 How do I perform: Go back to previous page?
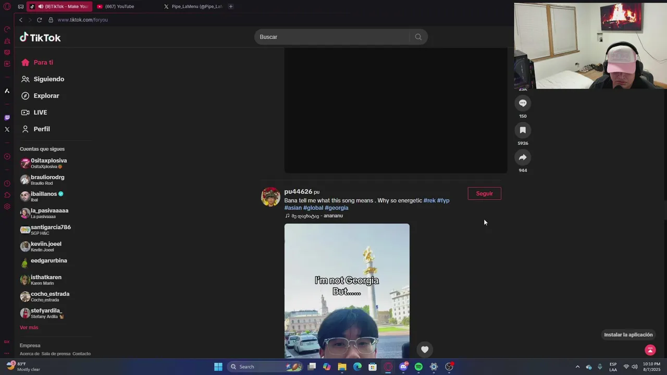(x=21, y=20)
